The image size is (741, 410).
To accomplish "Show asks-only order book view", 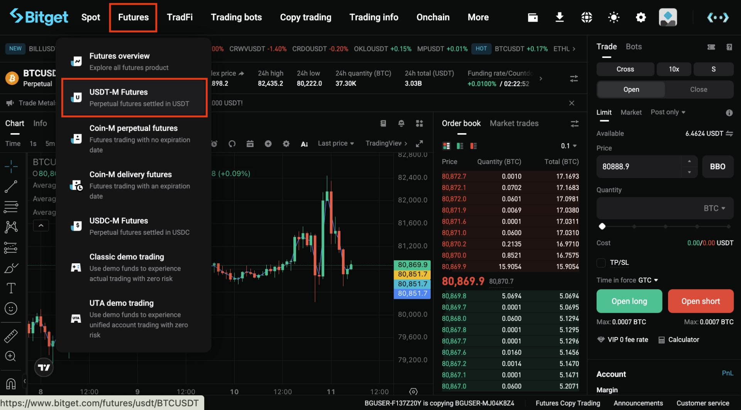I will [x=474, y=146].
